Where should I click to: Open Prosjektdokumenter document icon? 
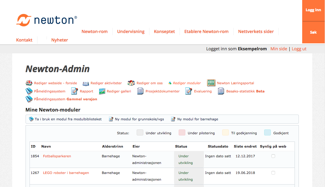(140, 91)
